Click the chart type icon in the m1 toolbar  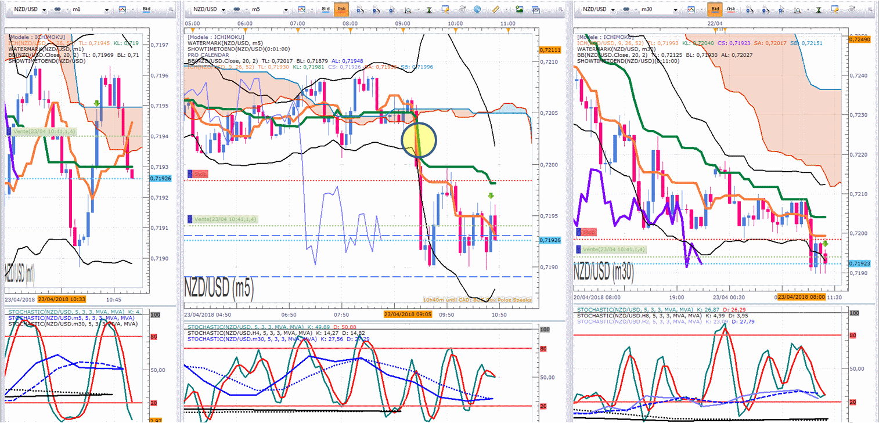click(x=122, y=9)
